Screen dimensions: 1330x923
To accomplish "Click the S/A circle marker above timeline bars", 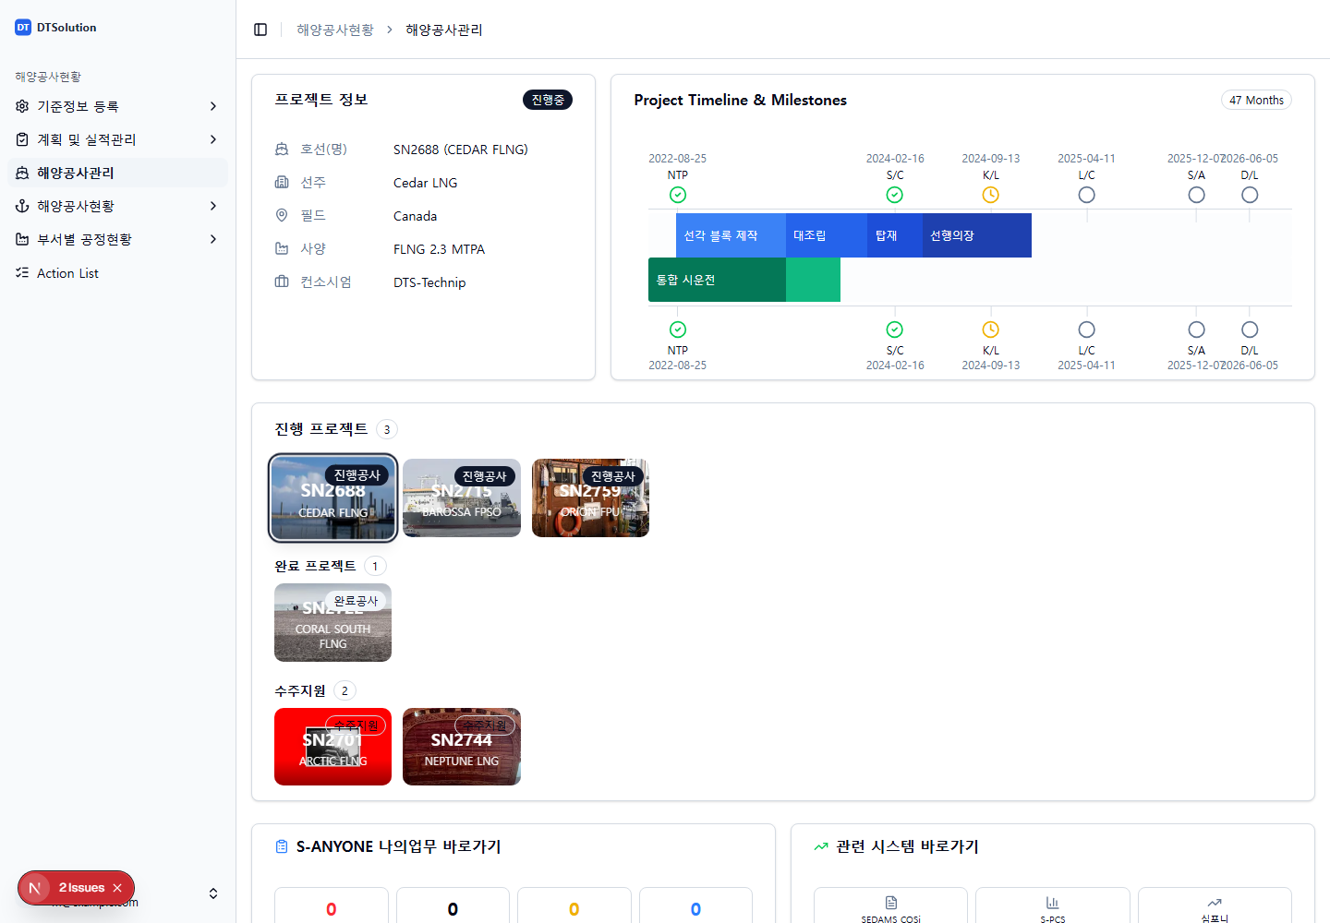I will click(x=1196, y=195).
